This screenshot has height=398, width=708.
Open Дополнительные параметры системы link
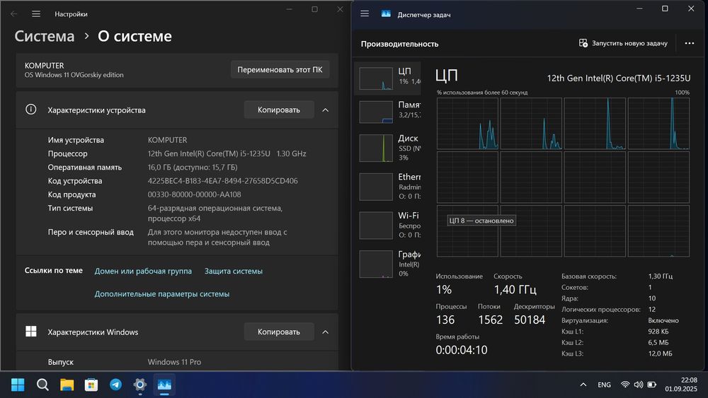click(x=161, y=294)
